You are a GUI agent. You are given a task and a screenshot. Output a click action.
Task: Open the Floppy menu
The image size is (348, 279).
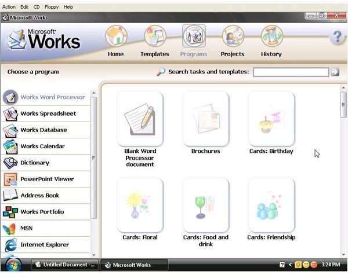point(52,7)
